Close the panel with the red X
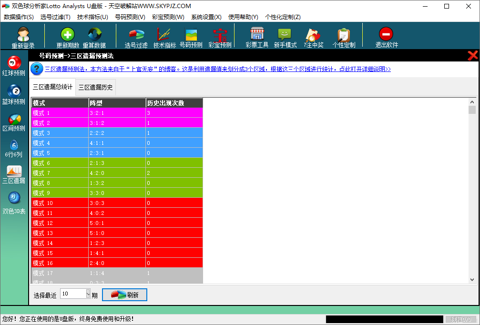 (x=473, y=55)
